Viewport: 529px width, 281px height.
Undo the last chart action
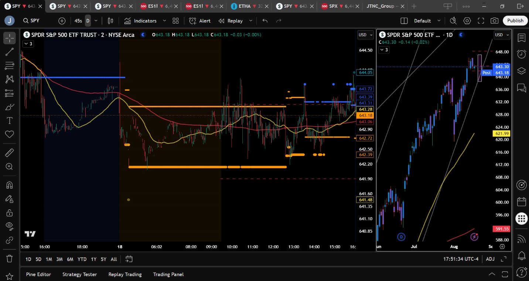[x=265, y=21]
